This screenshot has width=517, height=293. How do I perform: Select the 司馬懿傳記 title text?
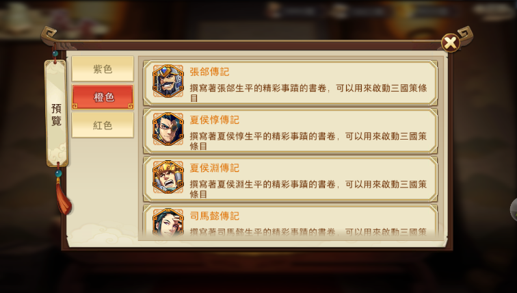(214, 216)
